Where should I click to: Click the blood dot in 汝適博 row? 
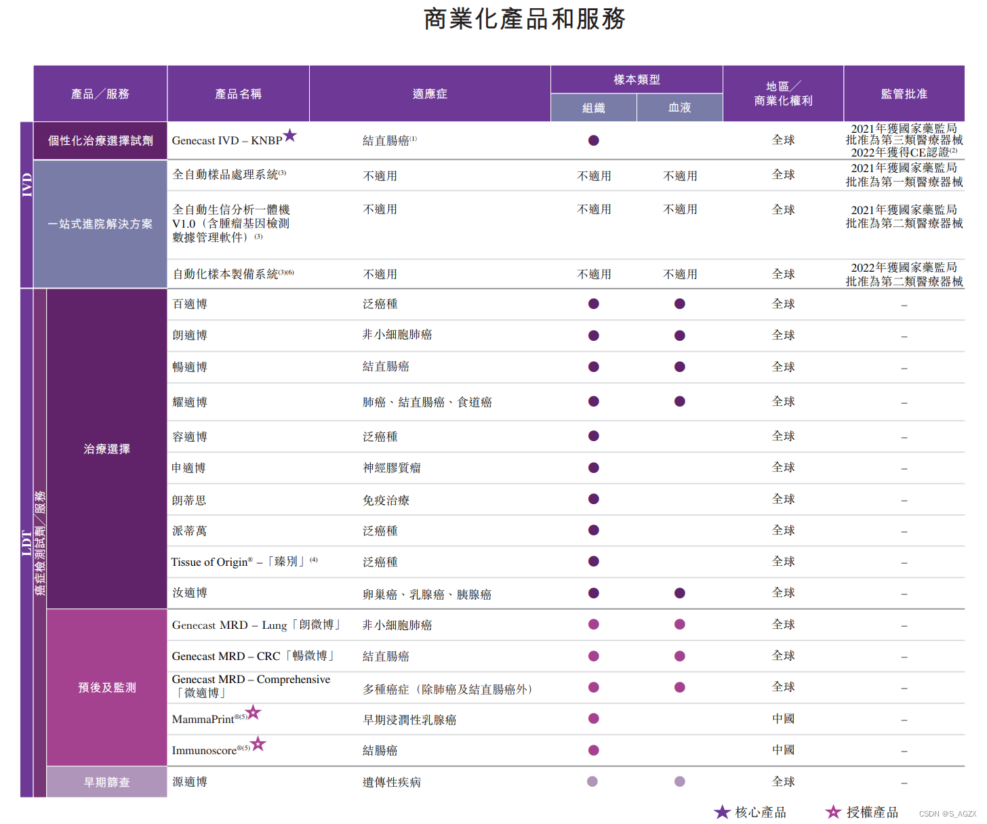[x=680, y=593]
